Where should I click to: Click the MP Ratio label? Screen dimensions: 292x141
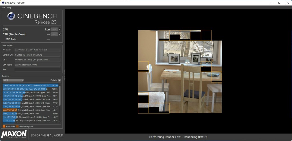pos(11,39)
